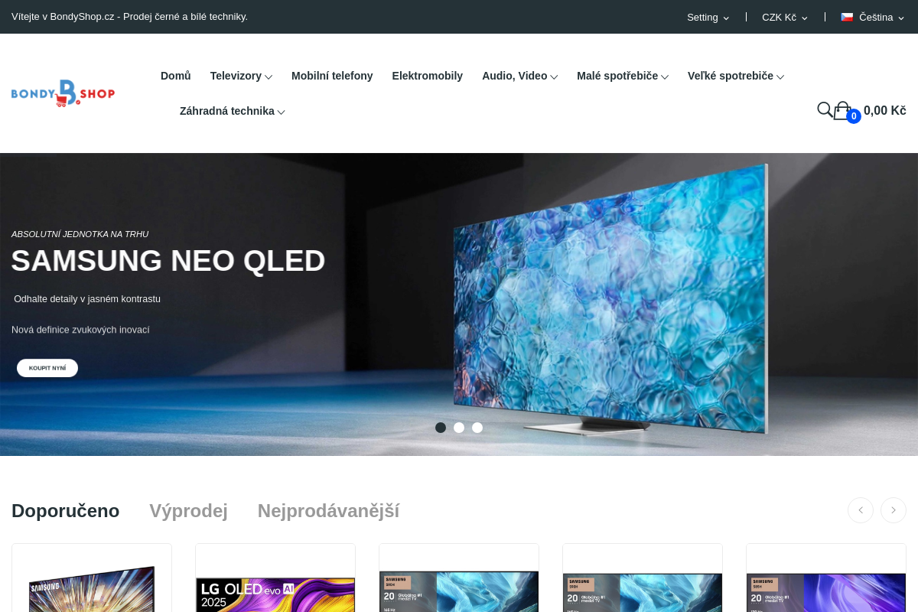Expand the Audio, Video menu
The height and width of the screenshot is (612, 918).
tap(519, 76)
